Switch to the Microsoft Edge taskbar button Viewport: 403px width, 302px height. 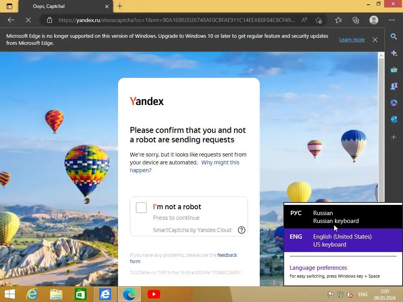129,294
